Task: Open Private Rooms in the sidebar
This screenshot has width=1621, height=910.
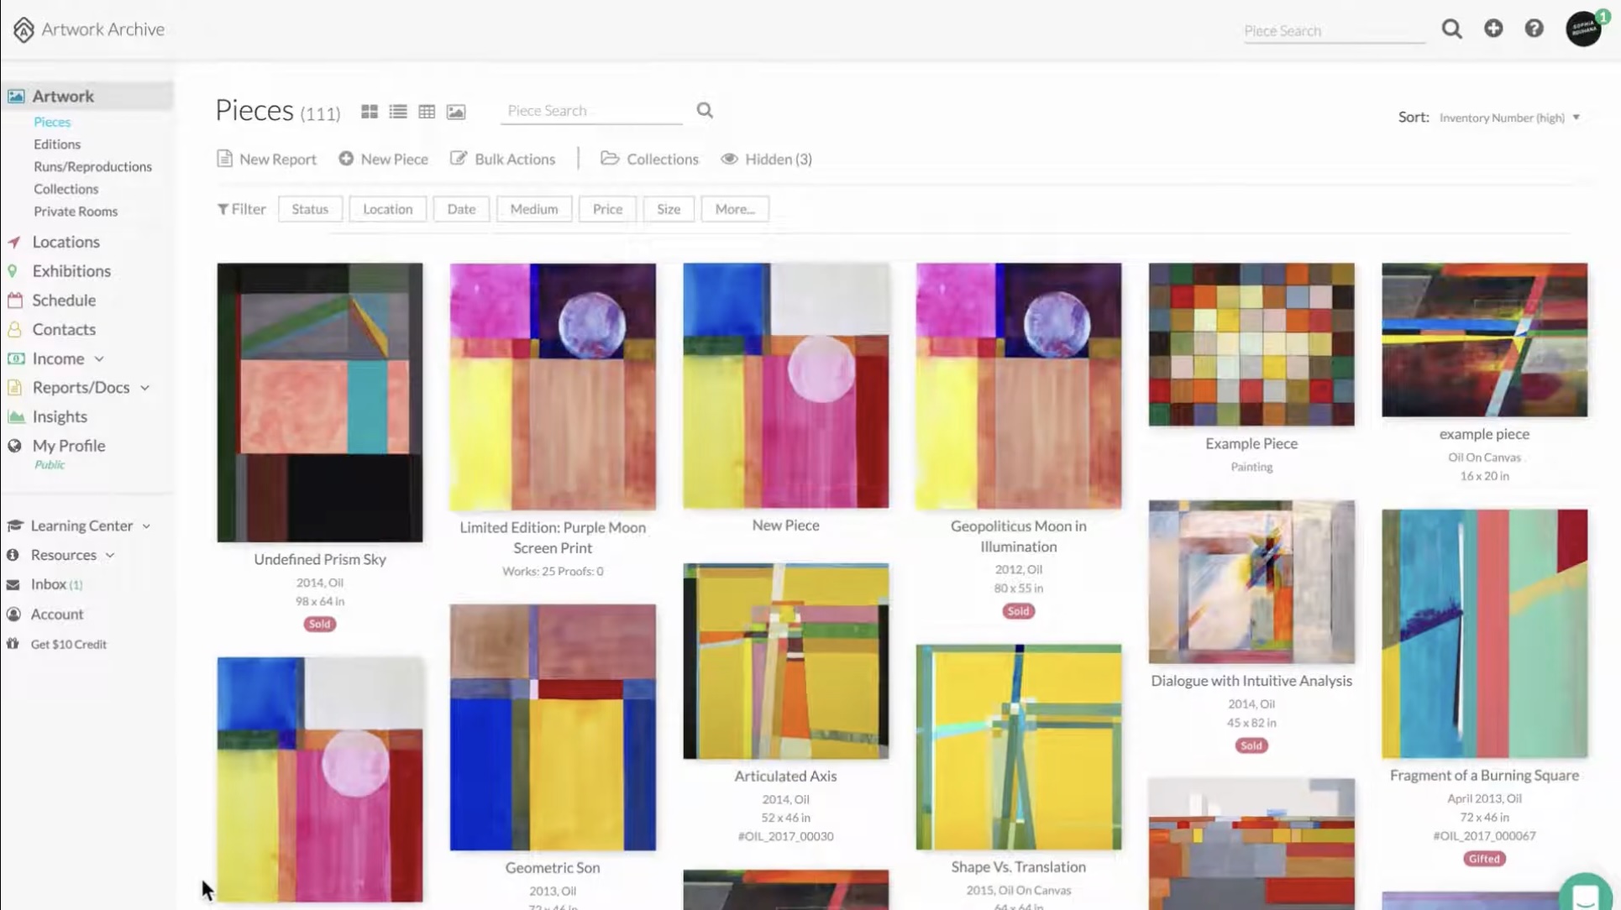Action: pyautogui.click(x=76, y=212)
